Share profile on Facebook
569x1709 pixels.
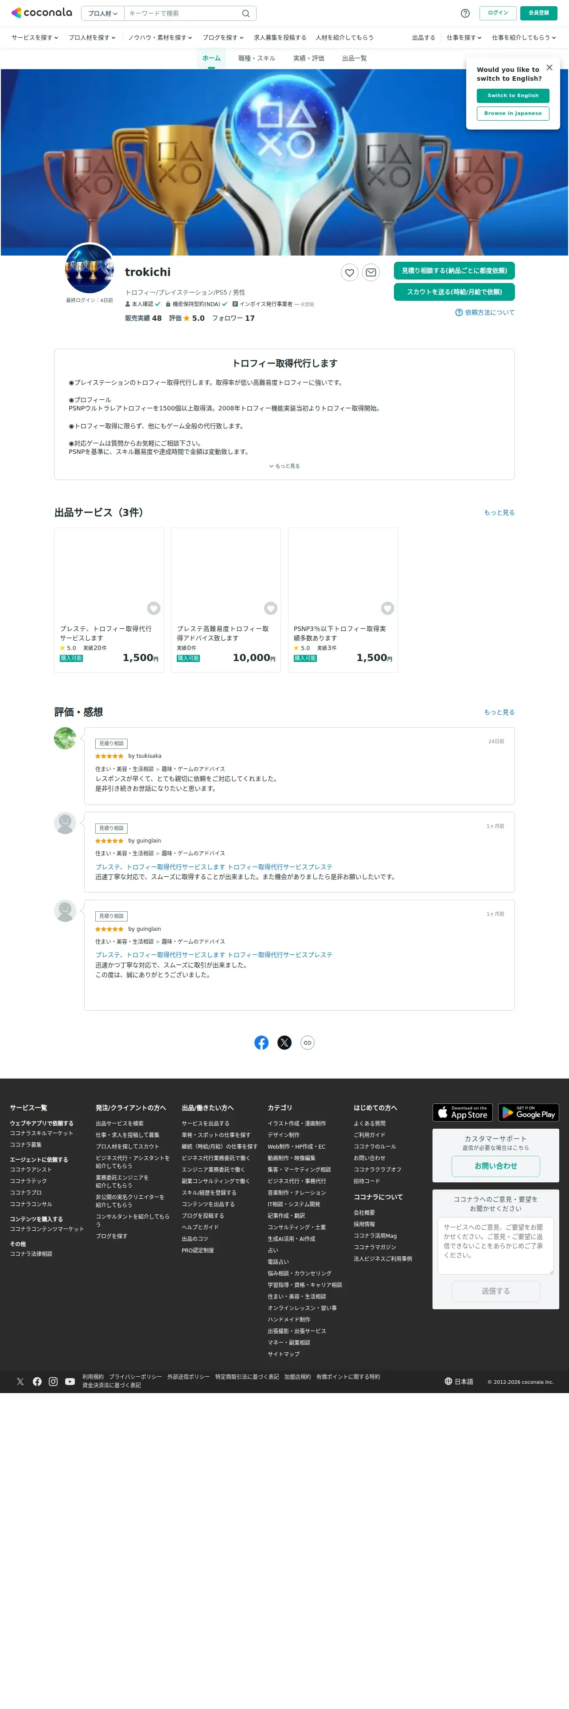[x=261, y=1042]
